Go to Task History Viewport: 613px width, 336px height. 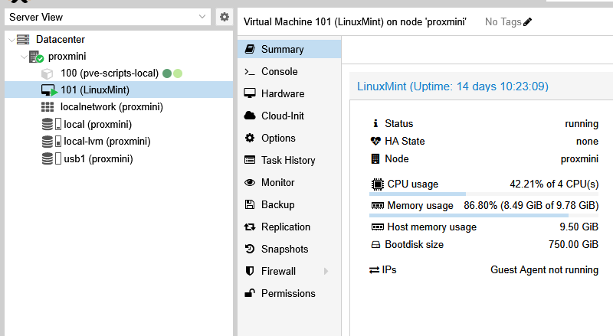coord(287,161)
